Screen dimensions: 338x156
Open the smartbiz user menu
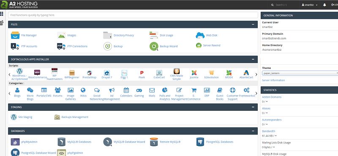point(310,5)
